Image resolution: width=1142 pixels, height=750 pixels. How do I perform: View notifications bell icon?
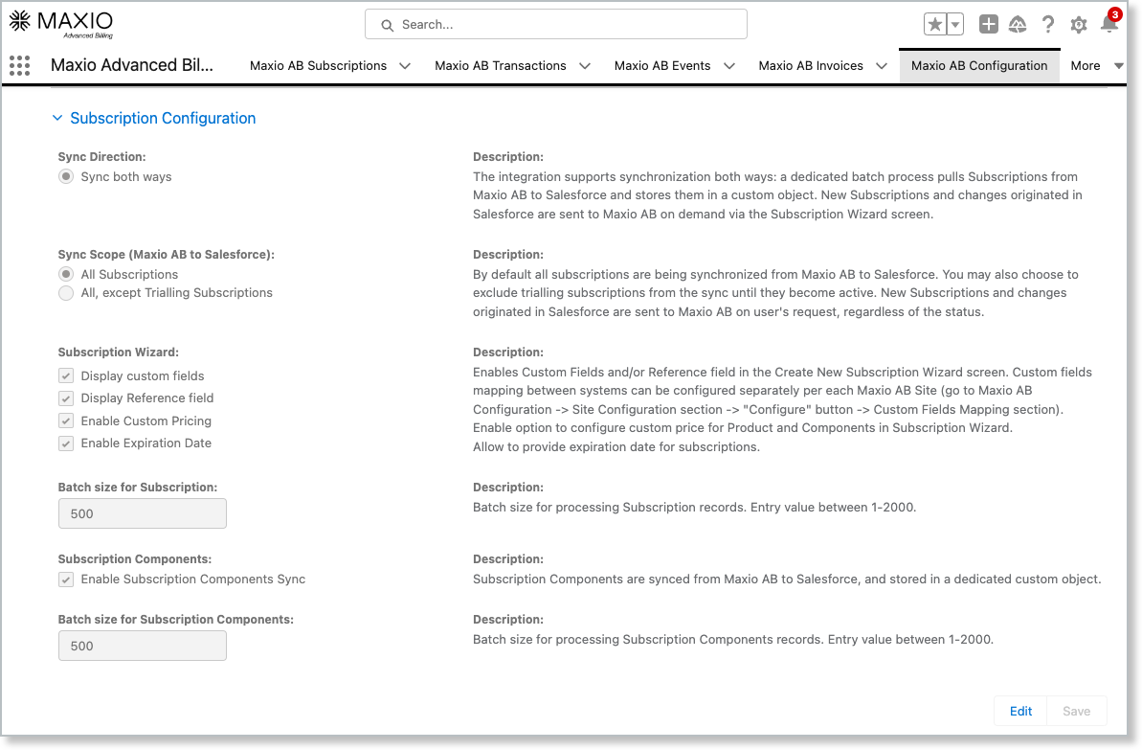click(x=1108, y=25)
